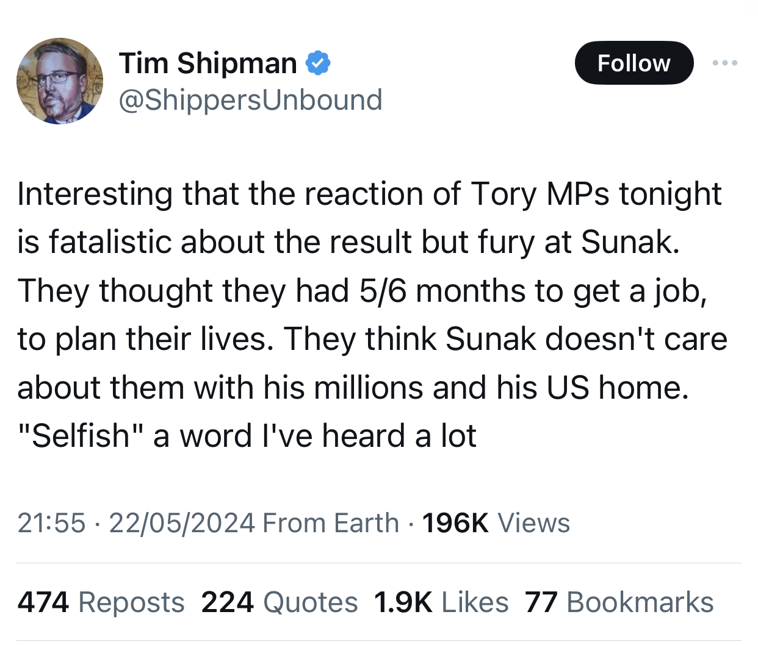Click the tweet line about 5/6 months
758x645 pixels.
363,291
